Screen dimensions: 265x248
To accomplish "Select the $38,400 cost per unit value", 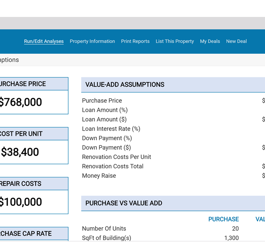I will pyautogui.click(x=20, y=152).
